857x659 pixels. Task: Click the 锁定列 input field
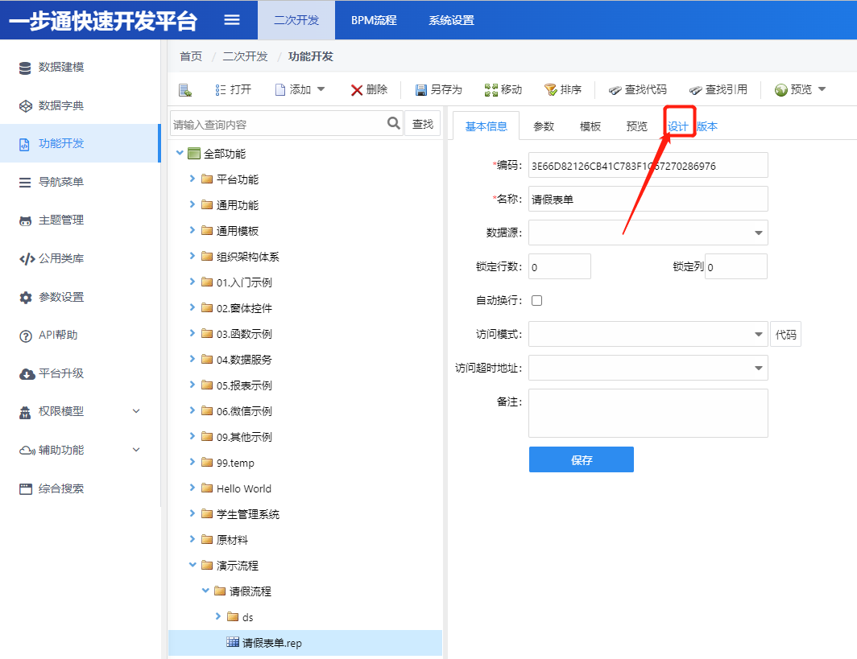point(735,267)
